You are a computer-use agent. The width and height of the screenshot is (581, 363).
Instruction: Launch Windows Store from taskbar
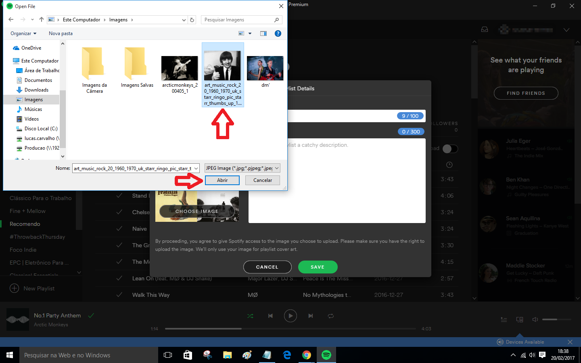click(x=188, y=355)
